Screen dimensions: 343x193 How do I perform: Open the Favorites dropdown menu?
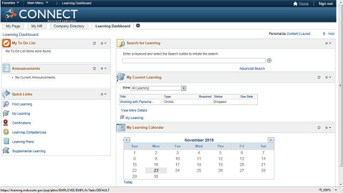(10, 3)
